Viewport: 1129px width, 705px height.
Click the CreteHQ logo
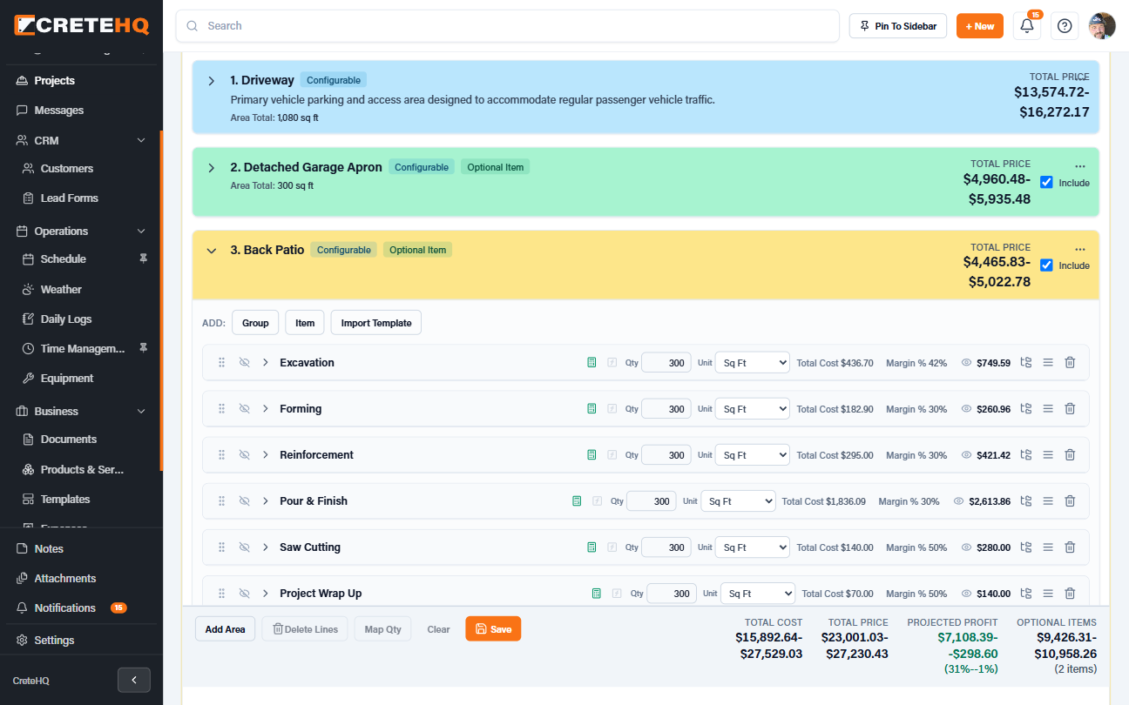pyautogui.click(x=82, y=25)
